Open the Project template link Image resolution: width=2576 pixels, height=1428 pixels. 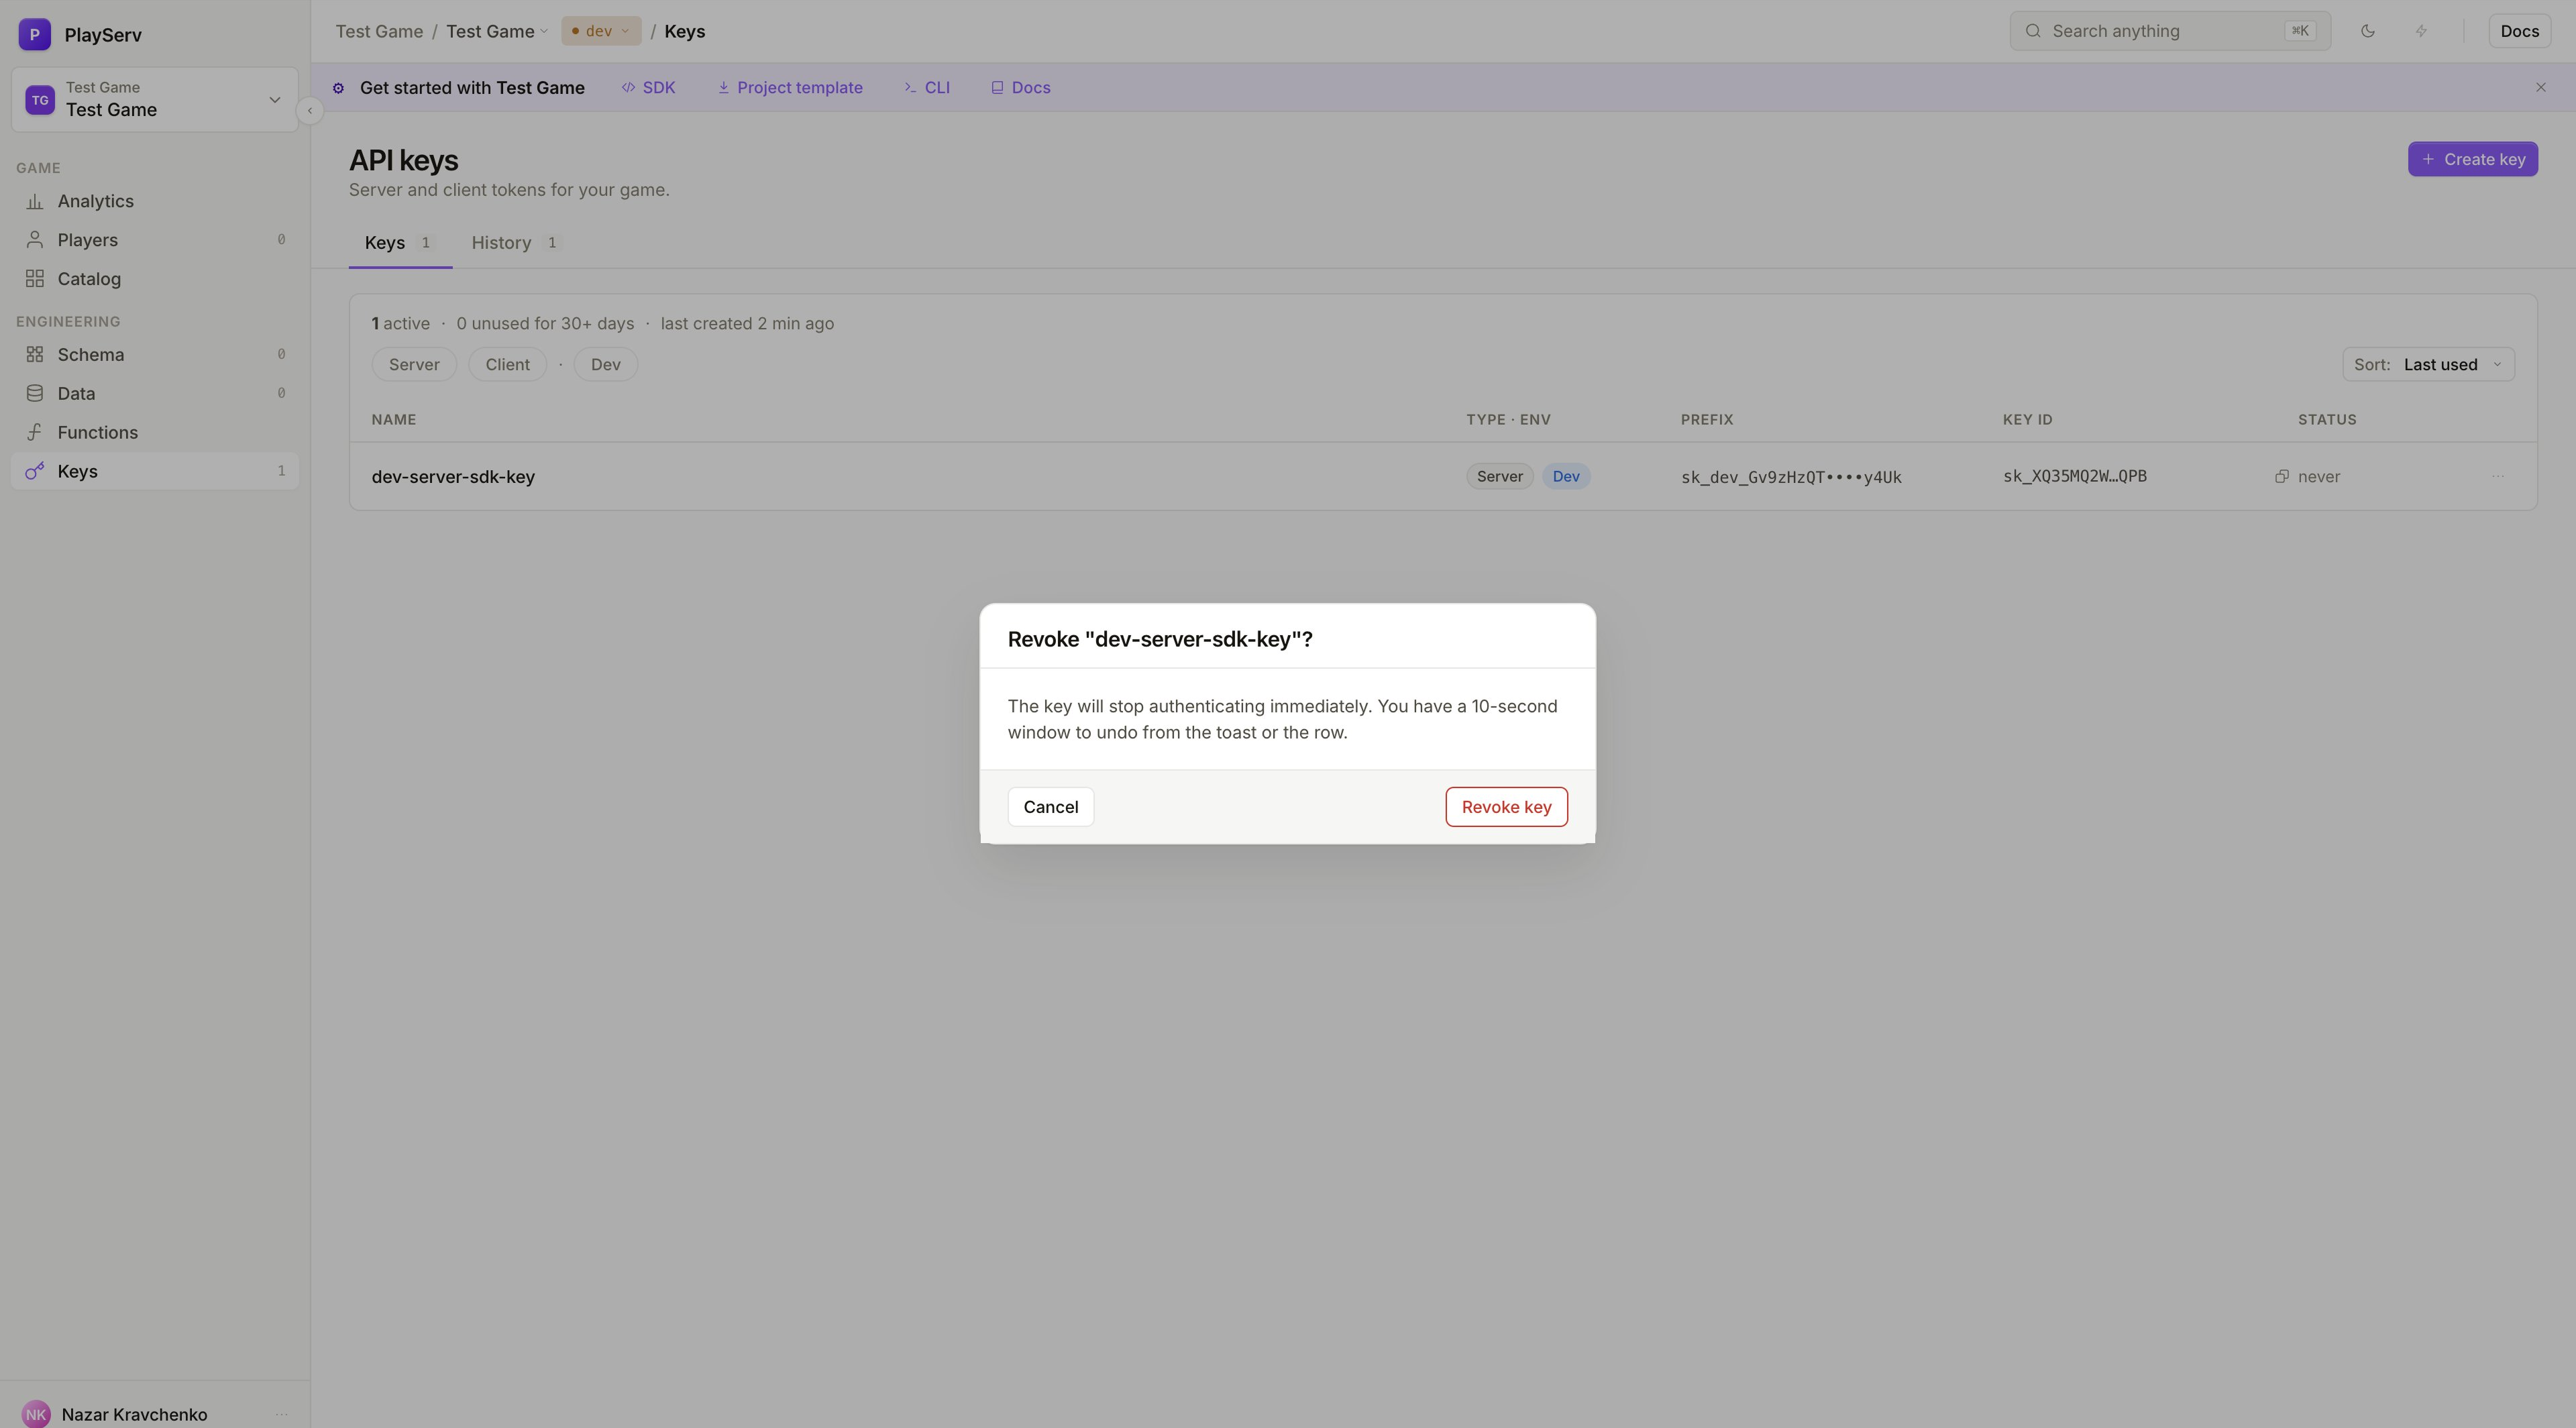point(790,88)
